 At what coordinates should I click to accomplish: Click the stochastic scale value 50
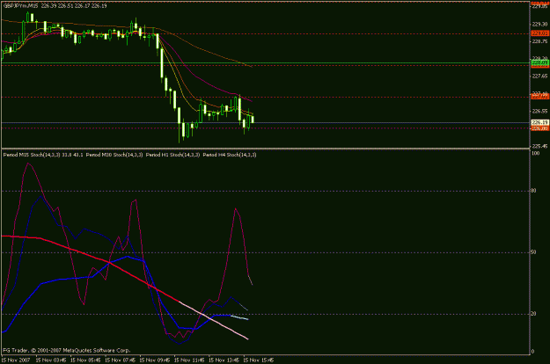(534, 252)
